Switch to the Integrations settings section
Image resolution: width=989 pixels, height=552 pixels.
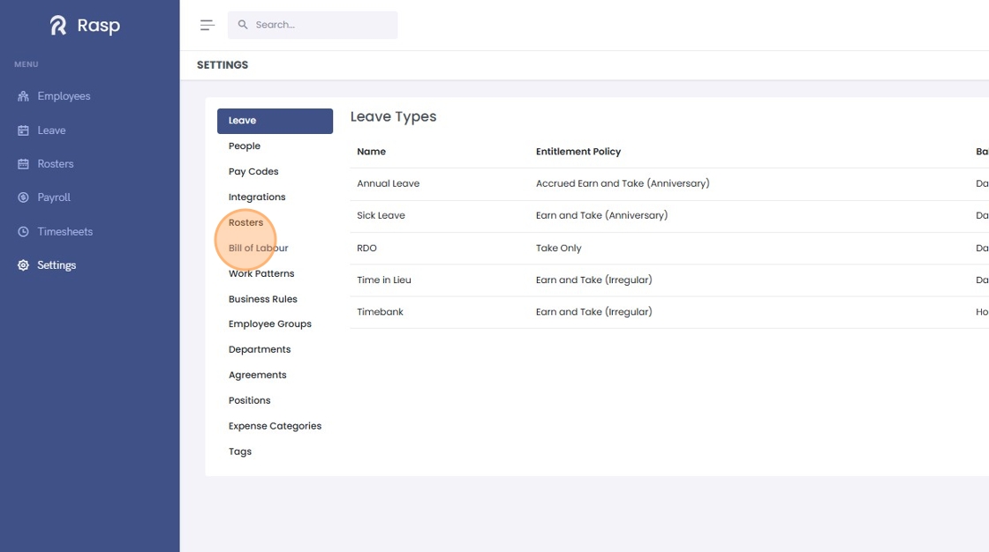257,197
